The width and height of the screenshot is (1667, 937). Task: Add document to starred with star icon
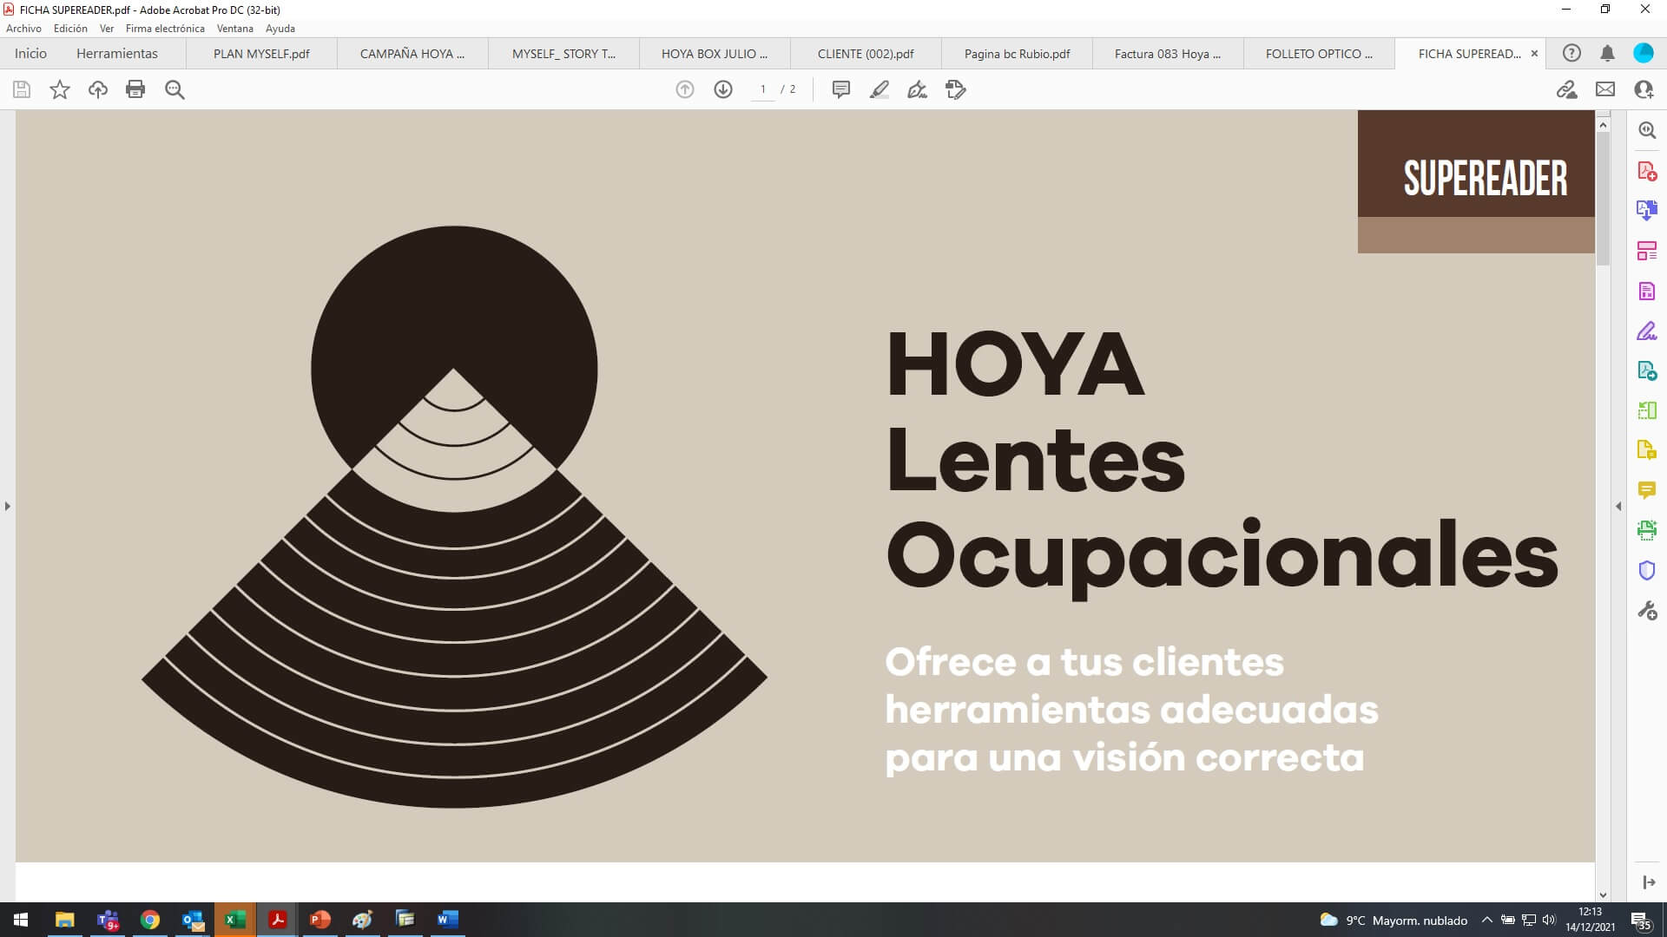tap(60, 89)
